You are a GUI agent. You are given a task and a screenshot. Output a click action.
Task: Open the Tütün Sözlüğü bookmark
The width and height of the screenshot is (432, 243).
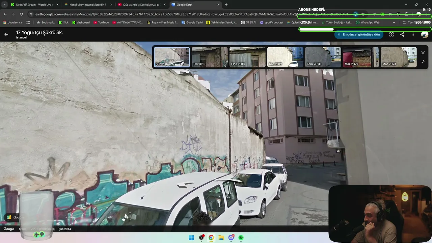coord(336,23)
